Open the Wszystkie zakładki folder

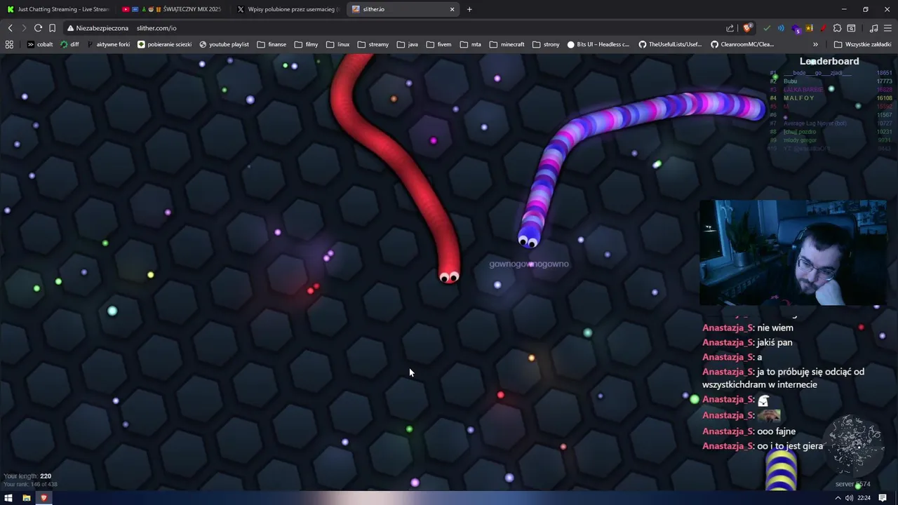tap(863, 44)
